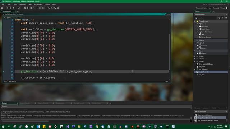Open shd_billboard Fragment Shader in Recent Windows
The image size is (230, 129).
[x=208, y=120]
